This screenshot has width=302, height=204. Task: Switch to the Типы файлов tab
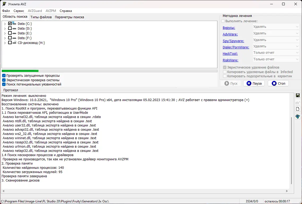41,17
